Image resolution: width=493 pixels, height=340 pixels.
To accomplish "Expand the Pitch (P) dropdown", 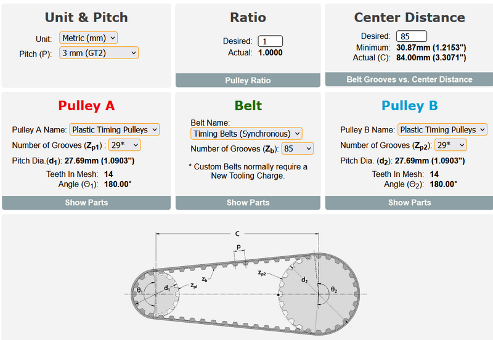I will click(99, 53).
